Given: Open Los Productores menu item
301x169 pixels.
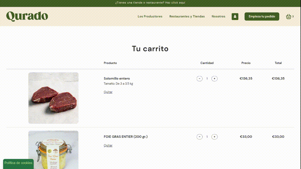Looking at the screenshot, I should 150,17.
